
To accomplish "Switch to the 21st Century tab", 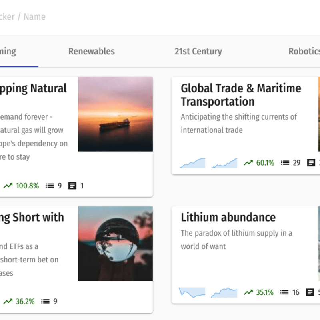I will (198, 52).
